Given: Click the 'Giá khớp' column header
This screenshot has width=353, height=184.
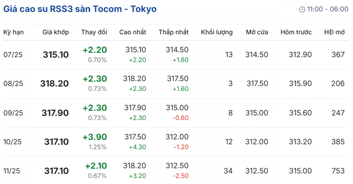Looking at the screenshot, I should pyautogui.click(x=56, y=32).
